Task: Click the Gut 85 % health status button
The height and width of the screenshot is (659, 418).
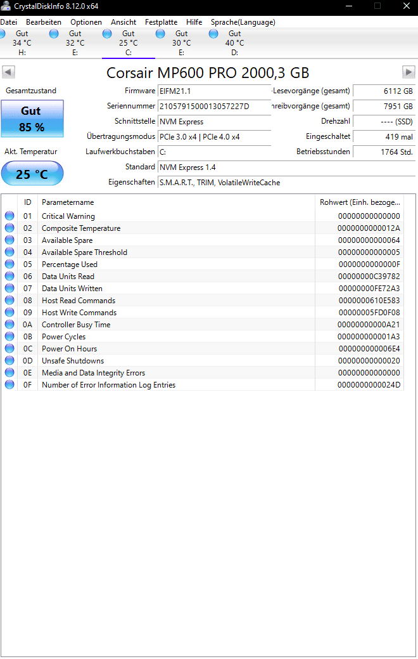Action: tap(32, 119)
